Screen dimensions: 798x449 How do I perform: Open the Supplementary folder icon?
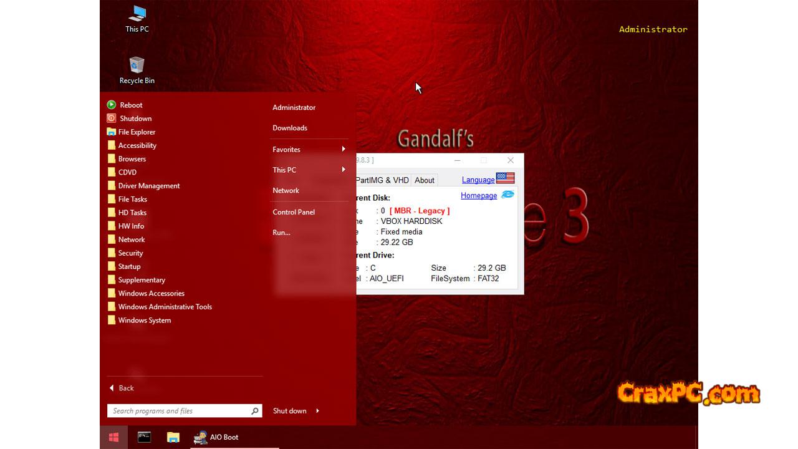click(x=111, y=280)
